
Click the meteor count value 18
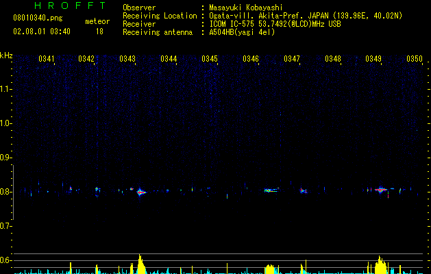[99, 32]
